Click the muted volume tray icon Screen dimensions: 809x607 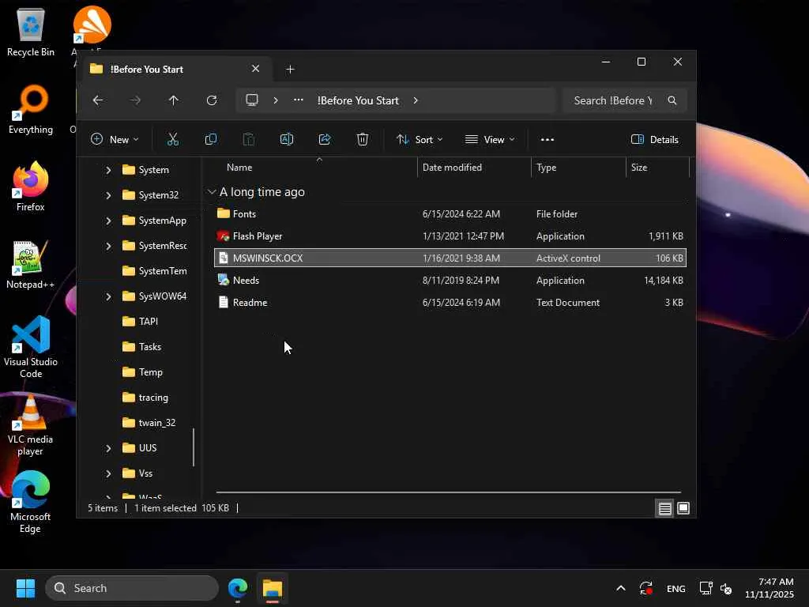pyautogui.click(x=726, y=588)
